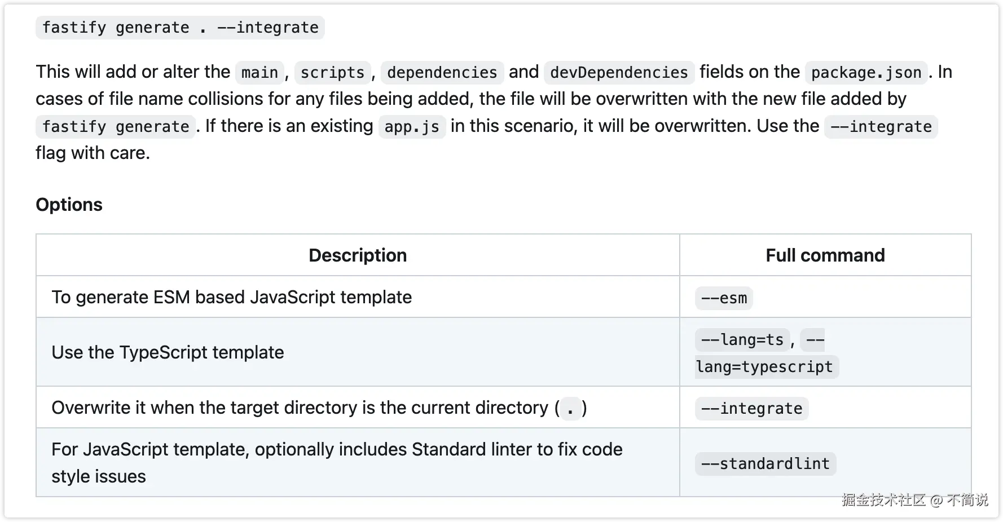Click the dot code in Overwrite row
The height and width of the screenshot is (522, 1003).
[x=570, y=409]
